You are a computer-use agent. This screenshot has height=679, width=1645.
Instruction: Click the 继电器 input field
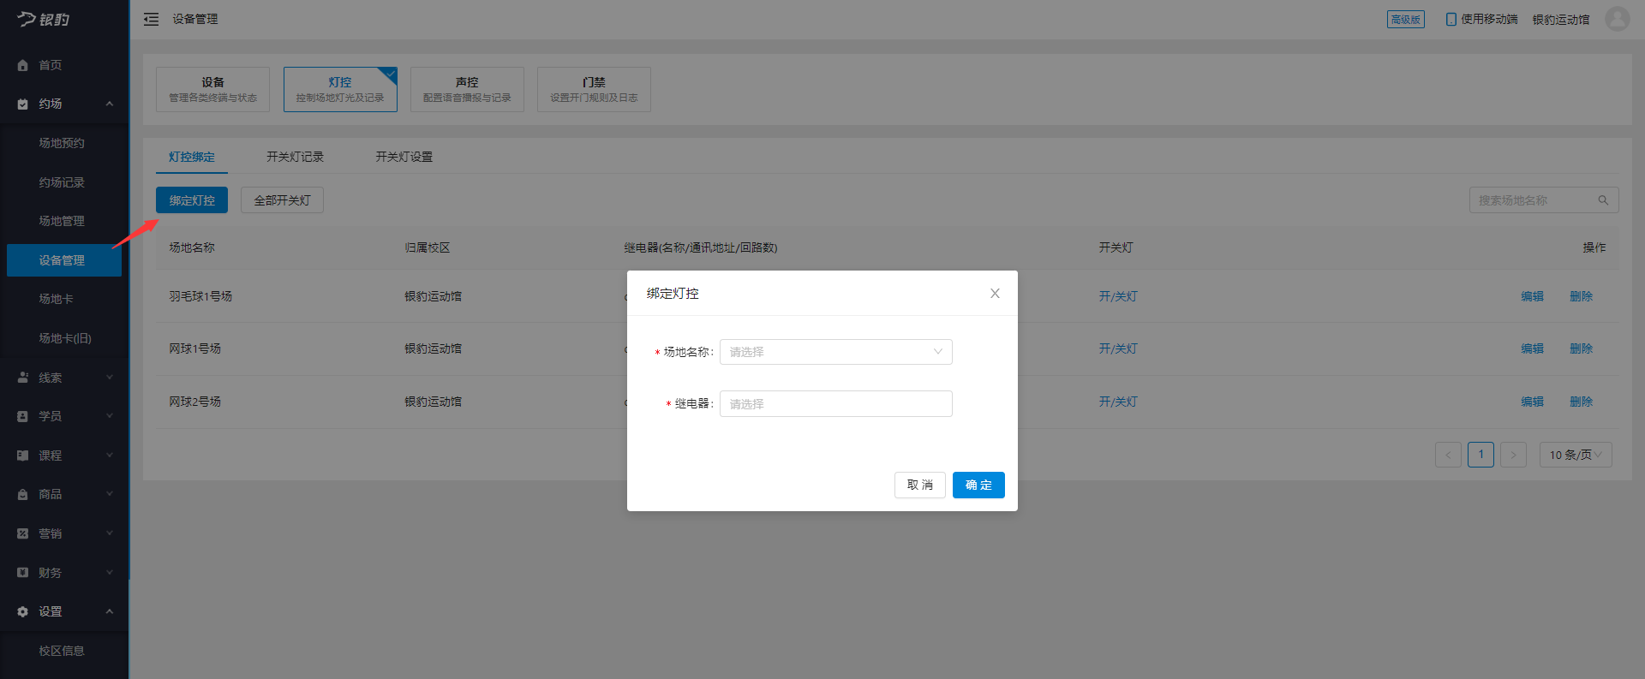[x=835, y=404]
